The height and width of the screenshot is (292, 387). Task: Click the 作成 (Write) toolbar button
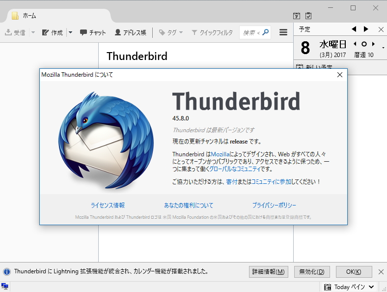click(x=53, y=32)
